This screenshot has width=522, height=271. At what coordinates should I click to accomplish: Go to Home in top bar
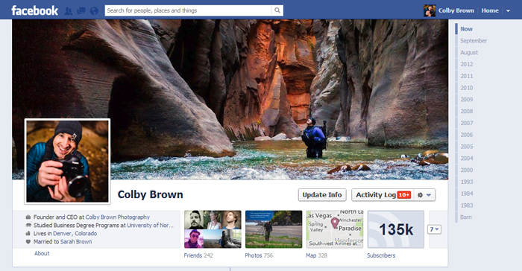click(x=490, y=10)
